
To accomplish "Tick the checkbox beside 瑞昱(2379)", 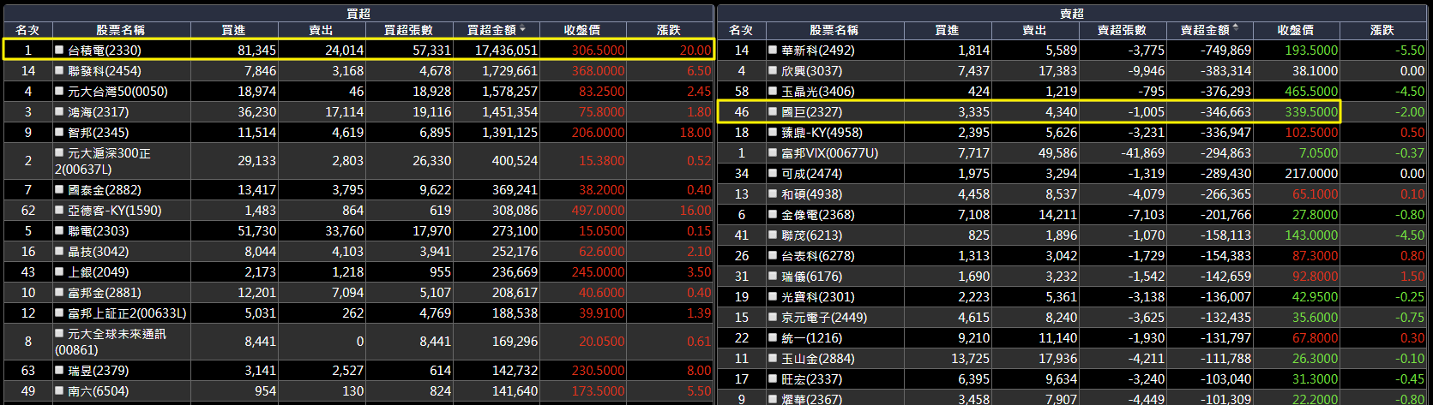I will (x=59, y=371).
